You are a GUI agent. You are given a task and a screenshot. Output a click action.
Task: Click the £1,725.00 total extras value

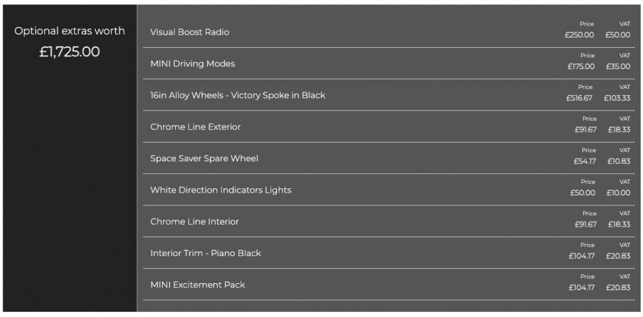click(x=70, y=51)
